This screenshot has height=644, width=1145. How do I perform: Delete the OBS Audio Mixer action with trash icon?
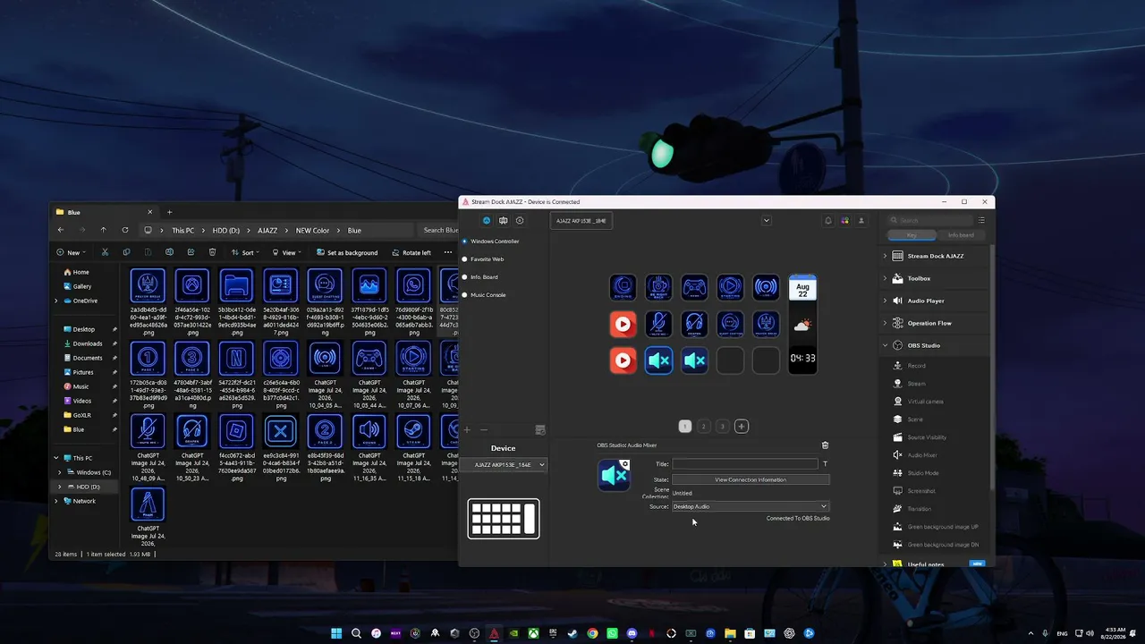[x=825, y=445]
